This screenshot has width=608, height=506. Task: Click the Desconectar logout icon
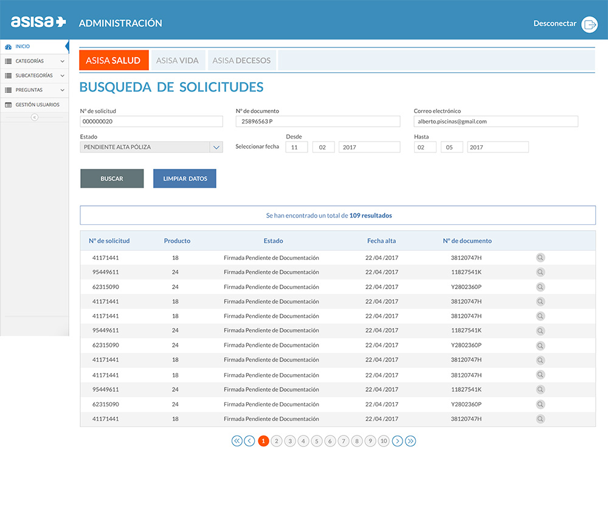[589, 24]
